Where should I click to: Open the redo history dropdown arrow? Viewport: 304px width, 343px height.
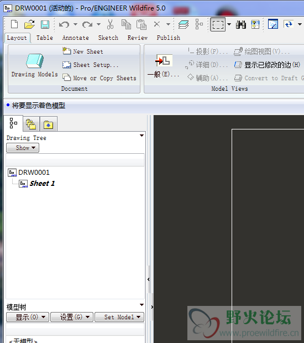click(98, 24)
